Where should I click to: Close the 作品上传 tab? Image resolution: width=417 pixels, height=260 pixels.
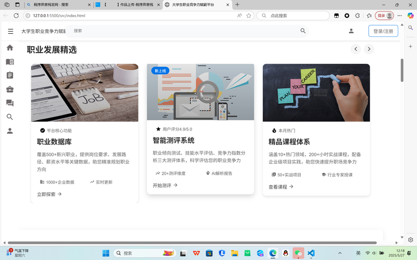pos(158,5)
